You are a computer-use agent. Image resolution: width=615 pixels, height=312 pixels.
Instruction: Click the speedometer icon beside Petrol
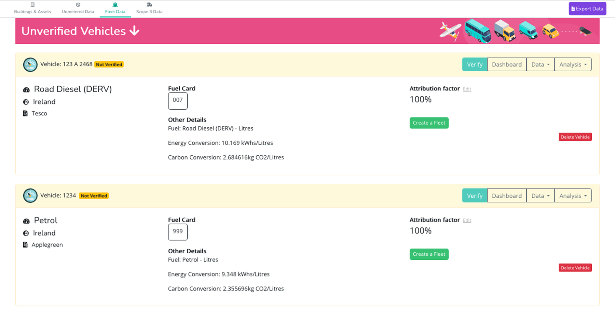(x=26, y=221)
